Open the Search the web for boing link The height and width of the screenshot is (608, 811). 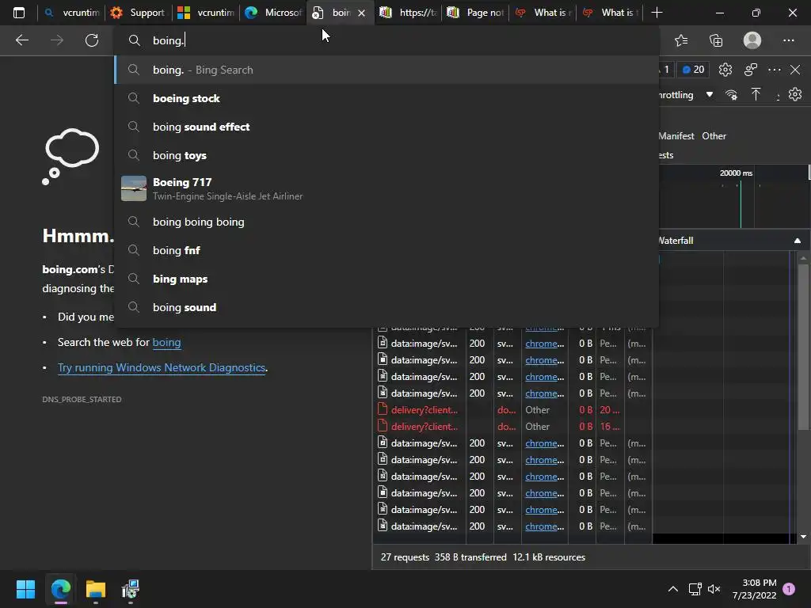166,342
